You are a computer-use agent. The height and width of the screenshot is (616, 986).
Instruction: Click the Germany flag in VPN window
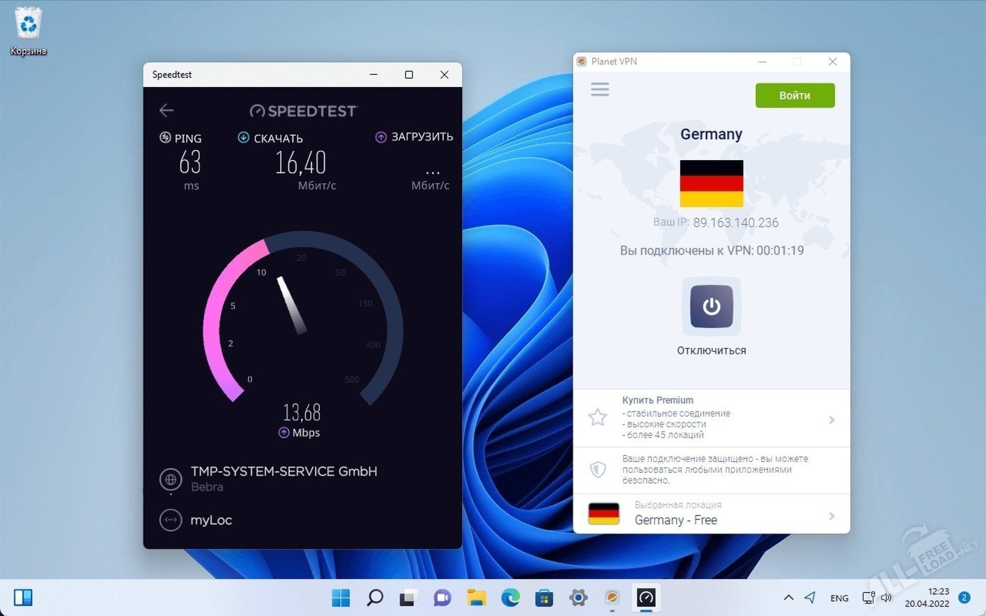click(x=711, y=183)
